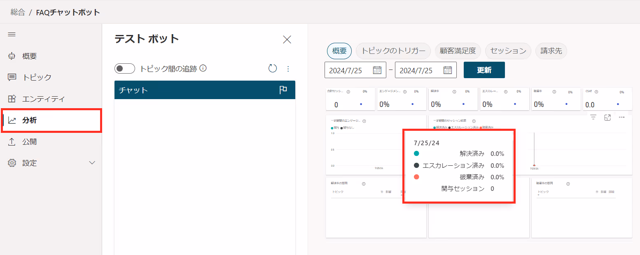Click the CSAT value 0.0
The width and height of the screenshot is (640, 255).
(x=590, y=105)
